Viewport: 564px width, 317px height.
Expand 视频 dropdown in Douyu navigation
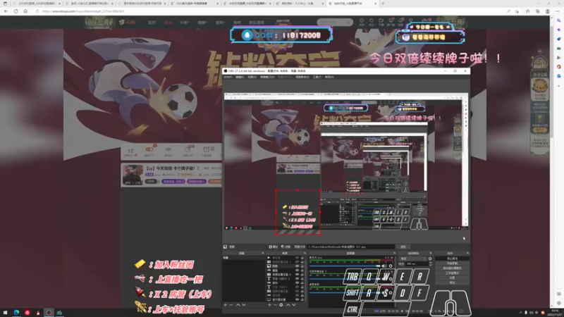202,23
